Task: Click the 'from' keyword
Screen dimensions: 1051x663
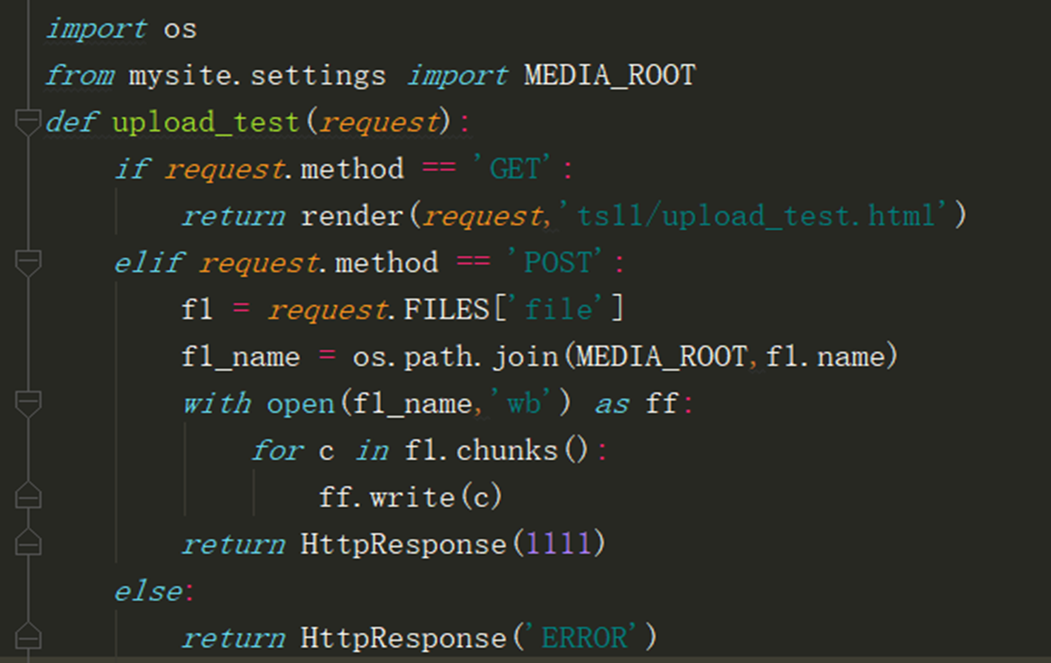Action: point(79,76)
